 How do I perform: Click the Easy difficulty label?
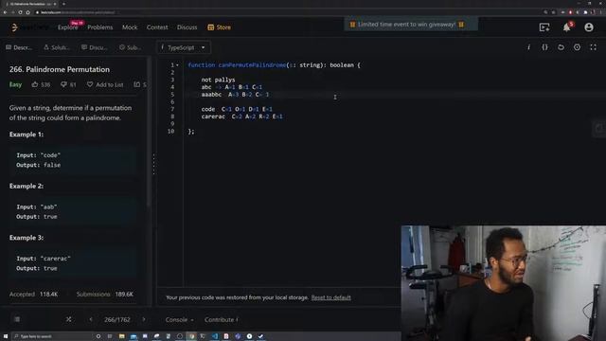pos(15,84)
